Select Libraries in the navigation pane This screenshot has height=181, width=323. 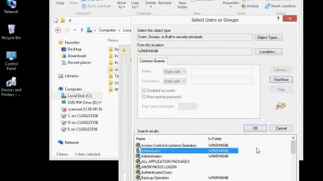point(69,76)
